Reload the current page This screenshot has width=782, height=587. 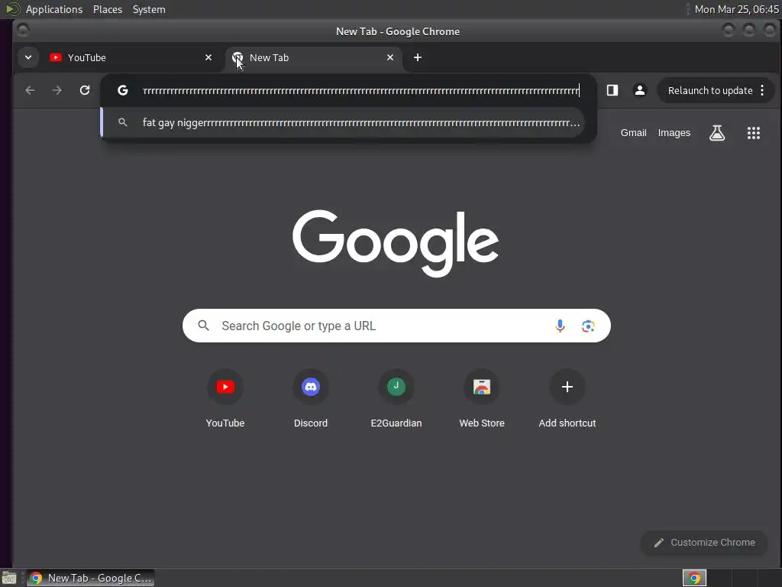pos(85,90)
